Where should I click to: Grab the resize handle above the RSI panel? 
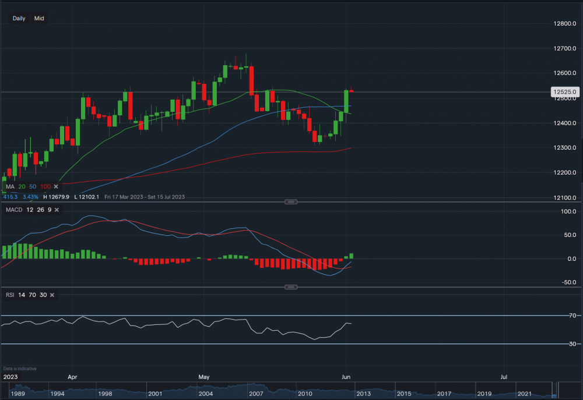[x=291, y=287]
